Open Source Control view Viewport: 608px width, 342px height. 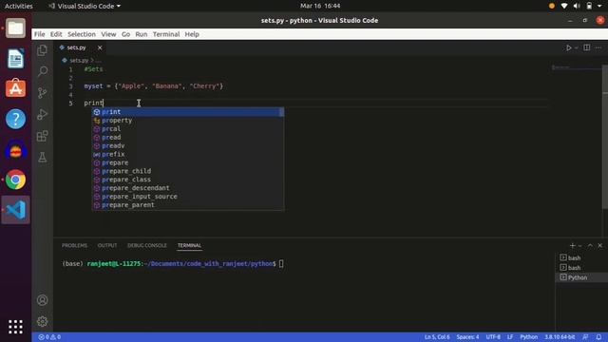42,93
